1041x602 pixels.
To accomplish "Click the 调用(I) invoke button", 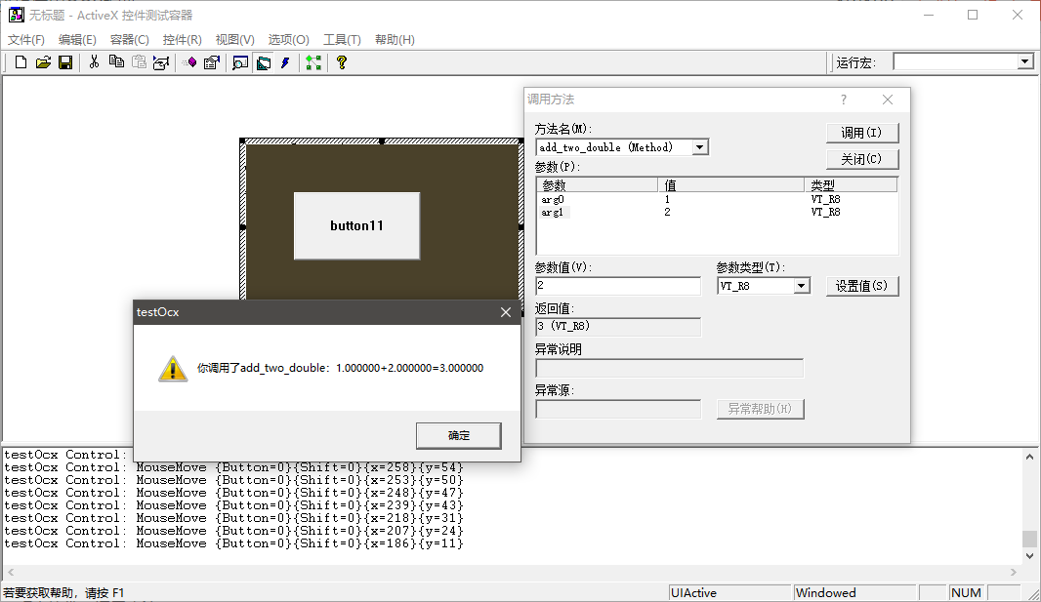I will pyautogui.click(x=861, y=133).
